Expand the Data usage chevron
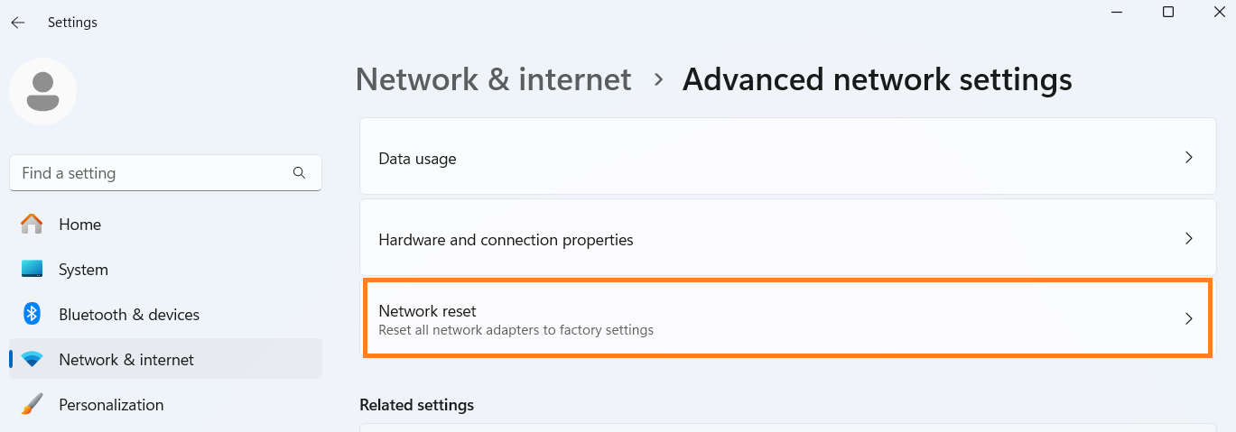The width and height of the screenshot is (1236, 432). click(1188, 158)
